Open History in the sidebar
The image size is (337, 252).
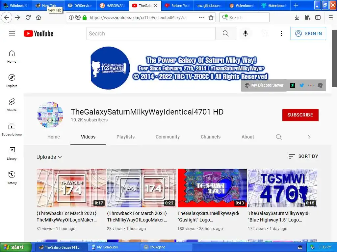pyautogui.click(x=12, y=178)
